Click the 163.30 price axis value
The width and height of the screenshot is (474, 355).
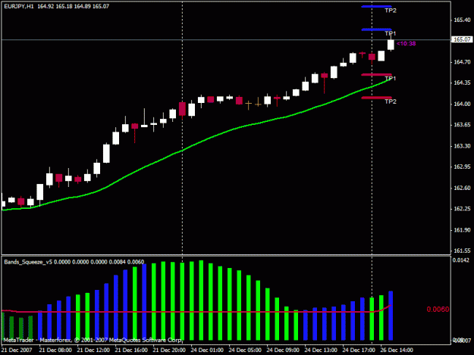[462, 145]
